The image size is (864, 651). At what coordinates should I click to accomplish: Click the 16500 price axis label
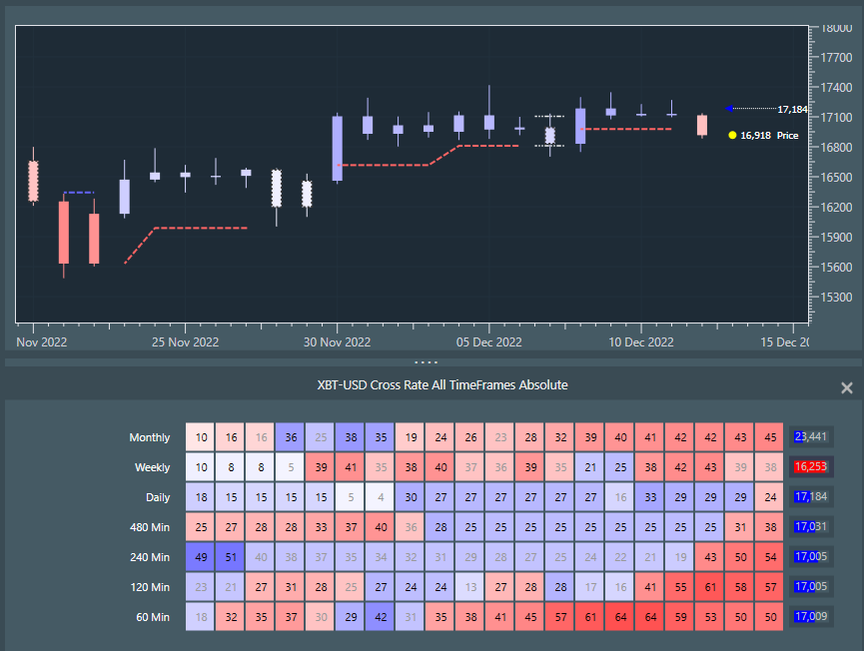837,178
